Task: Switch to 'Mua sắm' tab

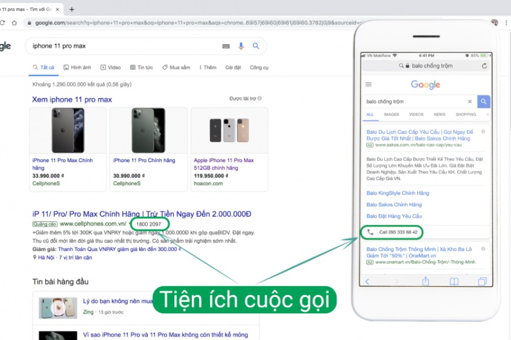Action: [x=177, y=67]
